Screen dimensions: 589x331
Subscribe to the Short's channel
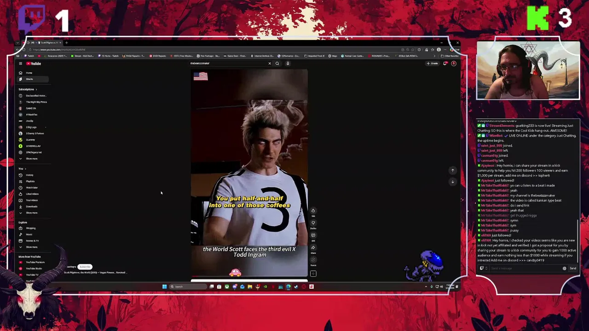[x=85, y=267]
